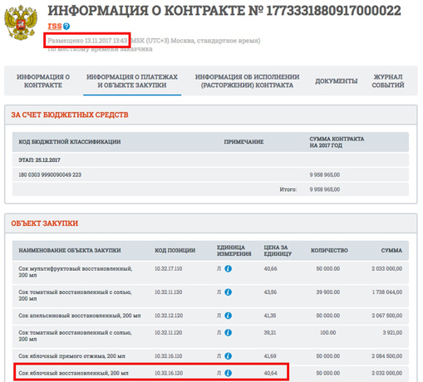Switch to Информация об исполнении контракта tab

tap(247, 81)
